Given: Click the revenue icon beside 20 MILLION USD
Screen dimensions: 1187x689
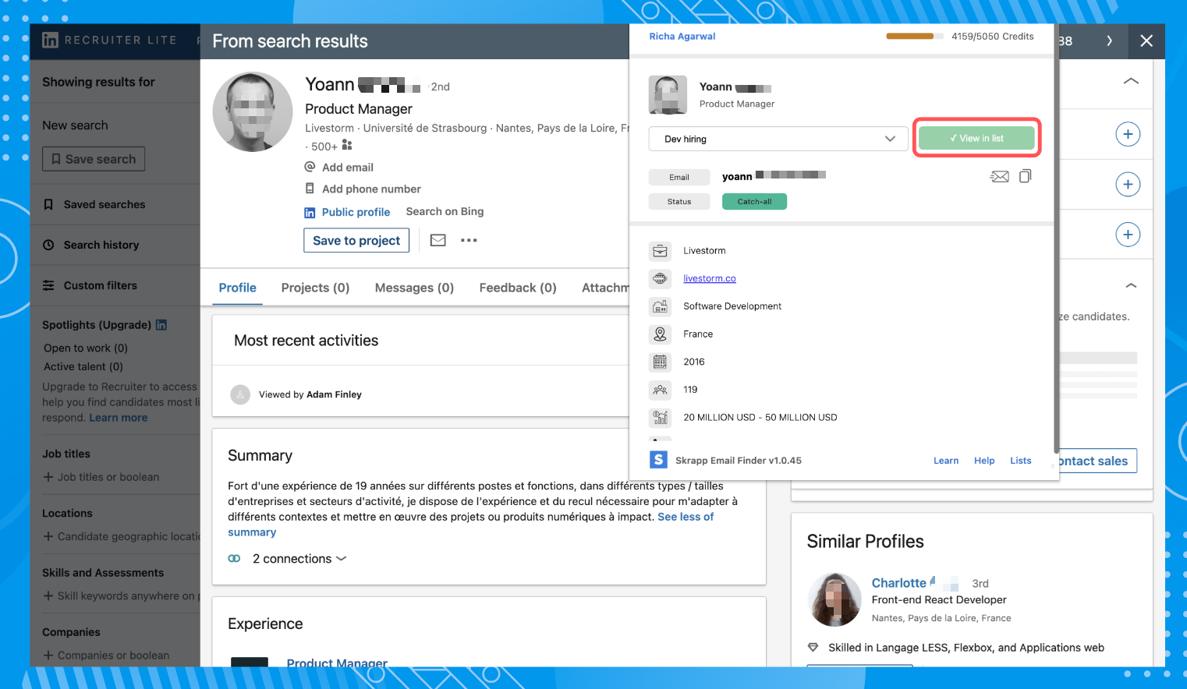Looking at the screenshot, I should click(x=660, y=418).
